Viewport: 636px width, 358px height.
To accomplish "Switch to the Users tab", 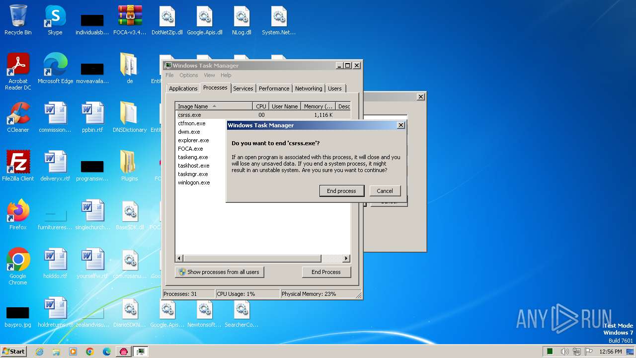I will [x=335, y=89].
